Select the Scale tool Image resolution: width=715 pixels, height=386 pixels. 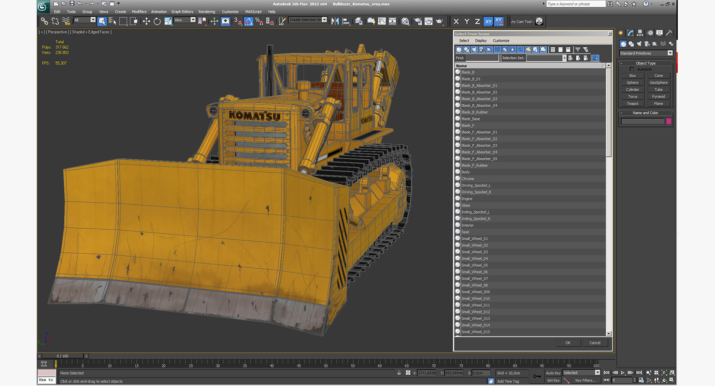click(x=168, y=21)
